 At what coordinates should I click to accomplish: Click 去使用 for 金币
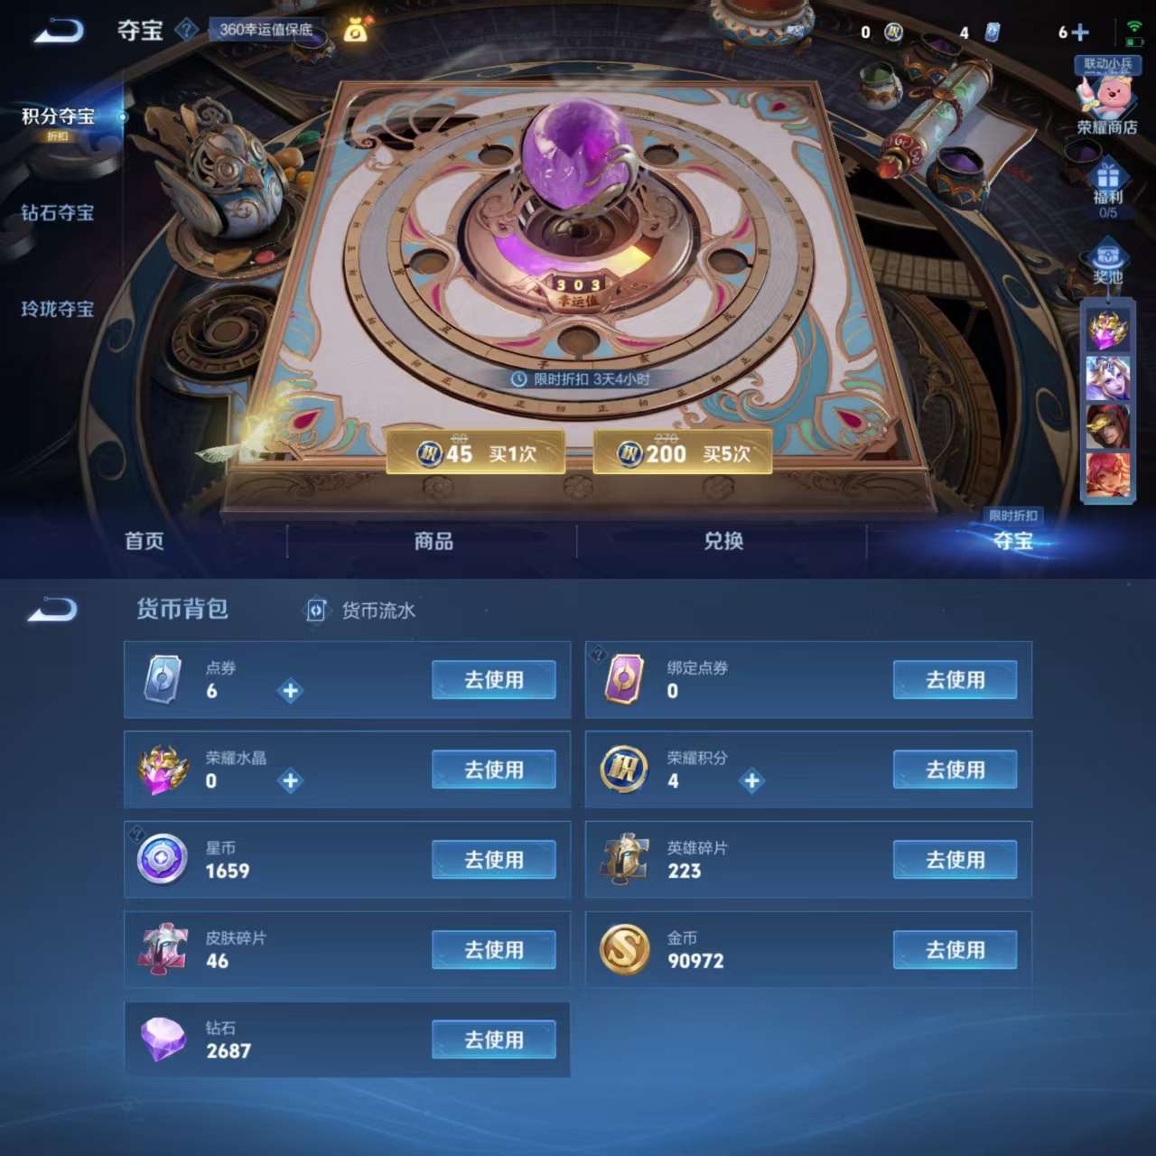coord(956,950)
